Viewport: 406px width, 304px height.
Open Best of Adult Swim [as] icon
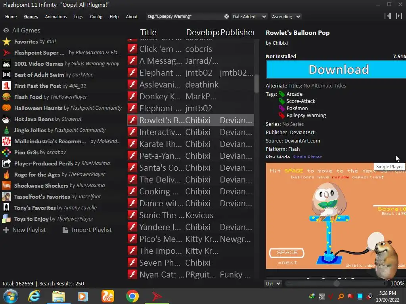coord(6,75)
